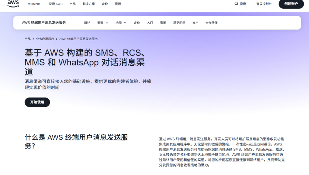Open the 解决方案 menu
The width and height of the screenshot is (309, 175).
click(89, 4)
